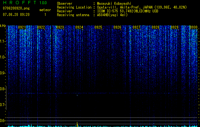Screen dimensions: 200x127
Task: Click the kHz axis unit label
Action: click(x=3, y=26)
